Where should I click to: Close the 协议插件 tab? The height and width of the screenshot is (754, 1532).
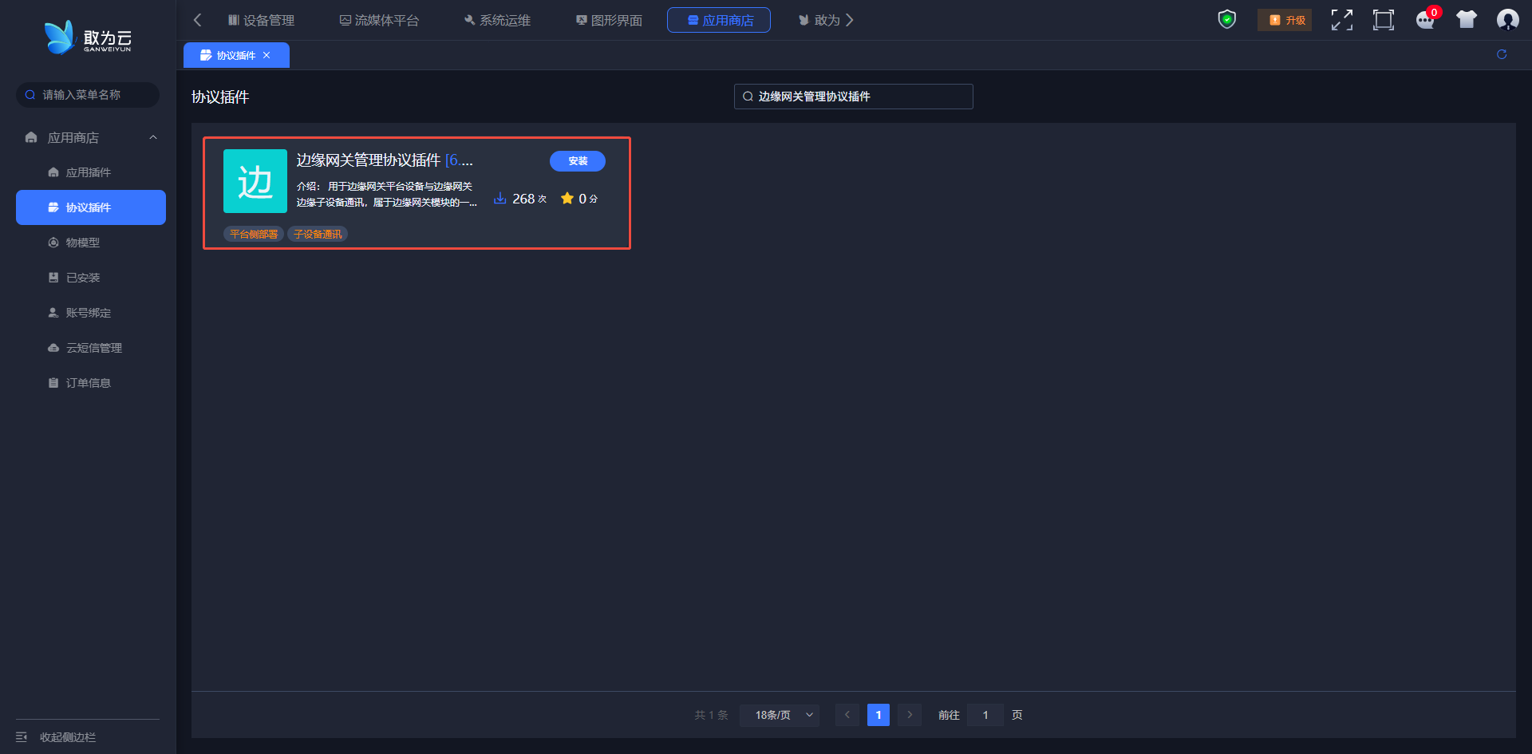tap(267, 55)
